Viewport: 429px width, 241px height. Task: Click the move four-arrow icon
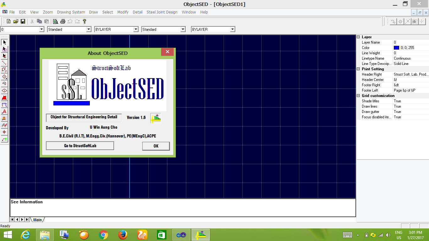coord(400,21)
